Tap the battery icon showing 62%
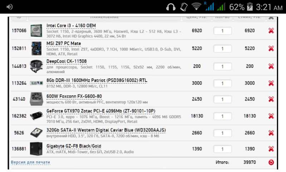The width and height of the screenshot is (286, 172). (x=250, y=7)
